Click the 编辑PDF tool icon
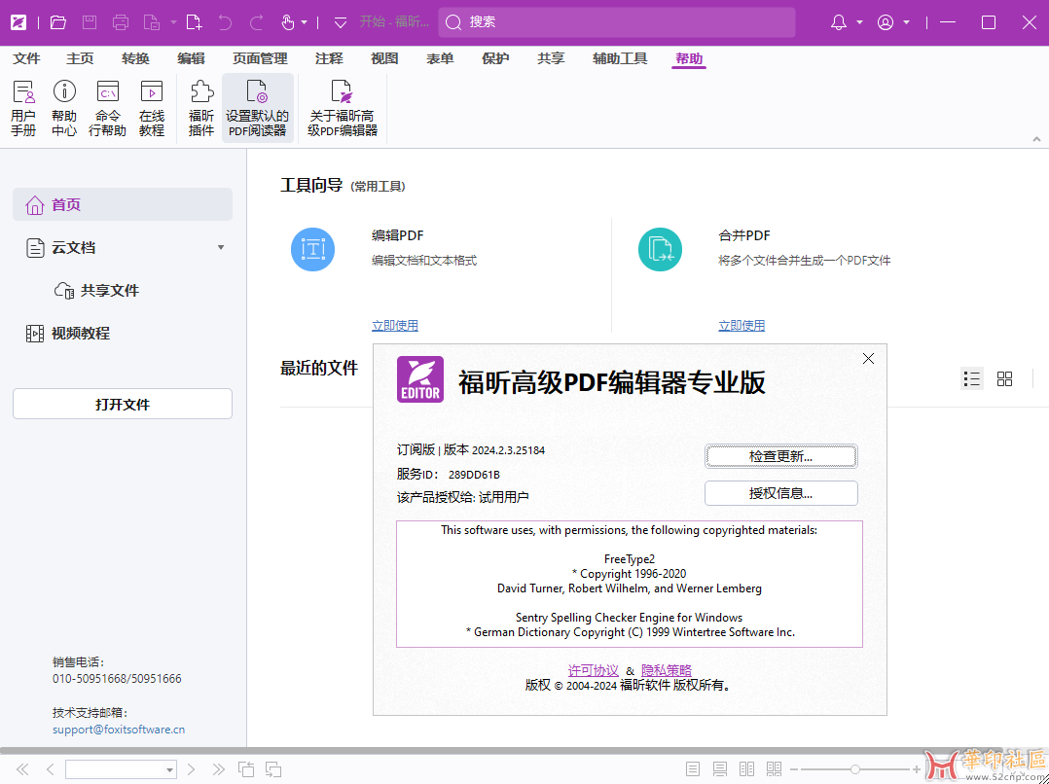Screen dimensions: 1049x784 313,249
